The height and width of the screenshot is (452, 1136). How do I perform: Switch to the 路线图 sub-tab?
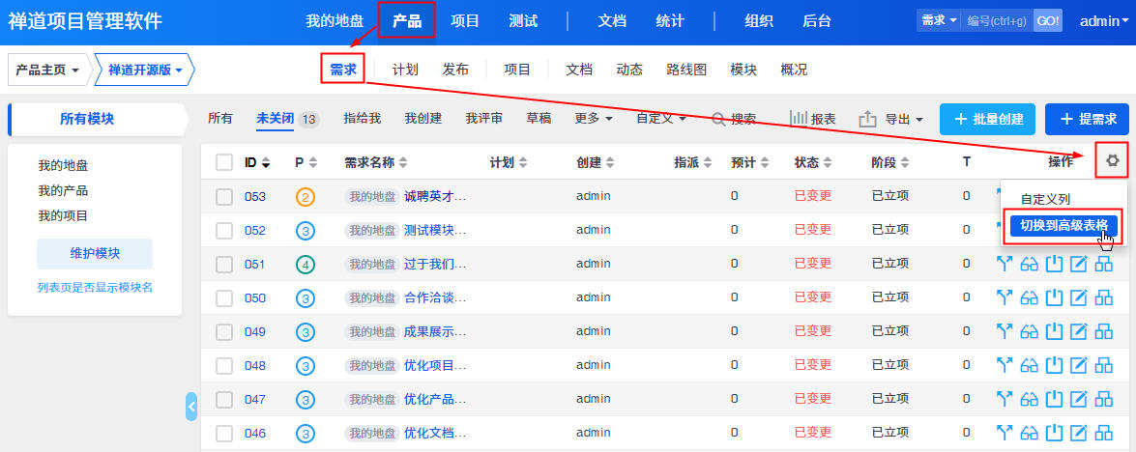coord(686,70)
